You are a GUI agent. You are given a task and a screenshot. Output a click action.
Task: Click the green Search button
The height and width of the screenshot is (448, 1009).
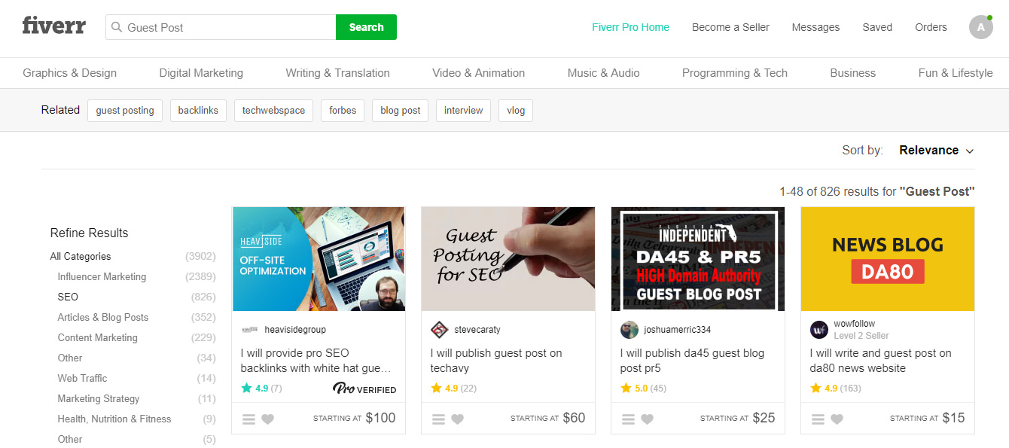pyautogui.click(x=366, y=27)
